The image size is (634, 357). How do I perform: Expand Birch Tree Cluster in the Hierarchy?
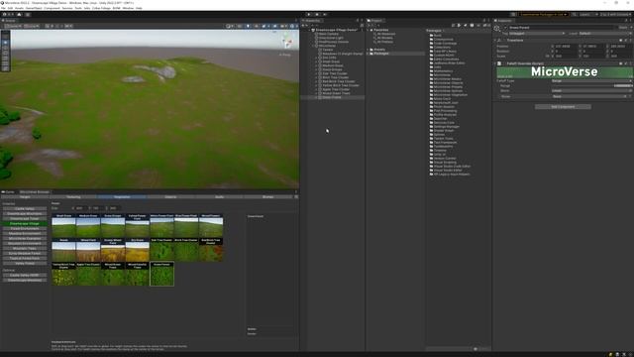tap(317, 77)
